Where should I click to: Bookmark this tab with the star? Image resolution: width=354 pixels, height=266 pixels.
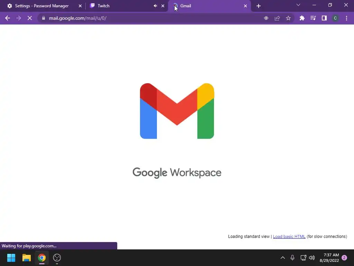pos(288,18)
